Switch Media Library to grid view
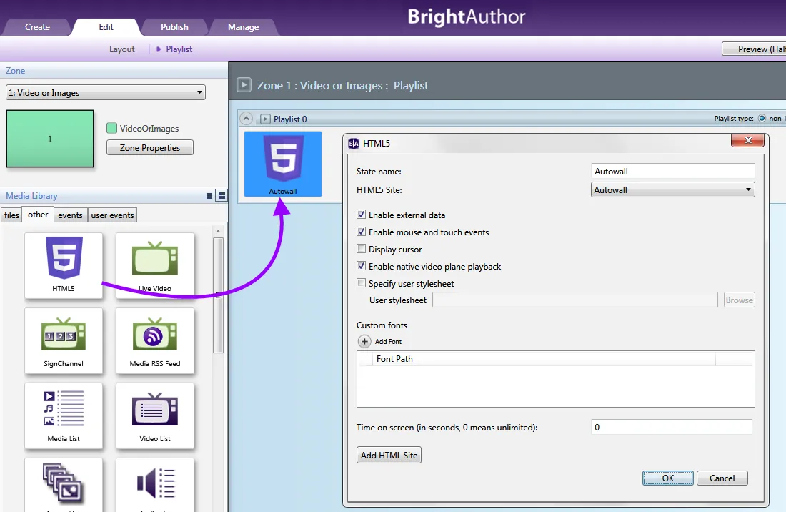The width and height of the screenshot is (786, 512). click(221, 195)
